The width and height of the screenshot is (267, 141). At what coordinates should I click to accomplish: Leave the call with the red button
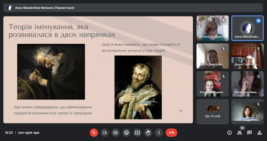pyautogui.click(x=172, y=133)
